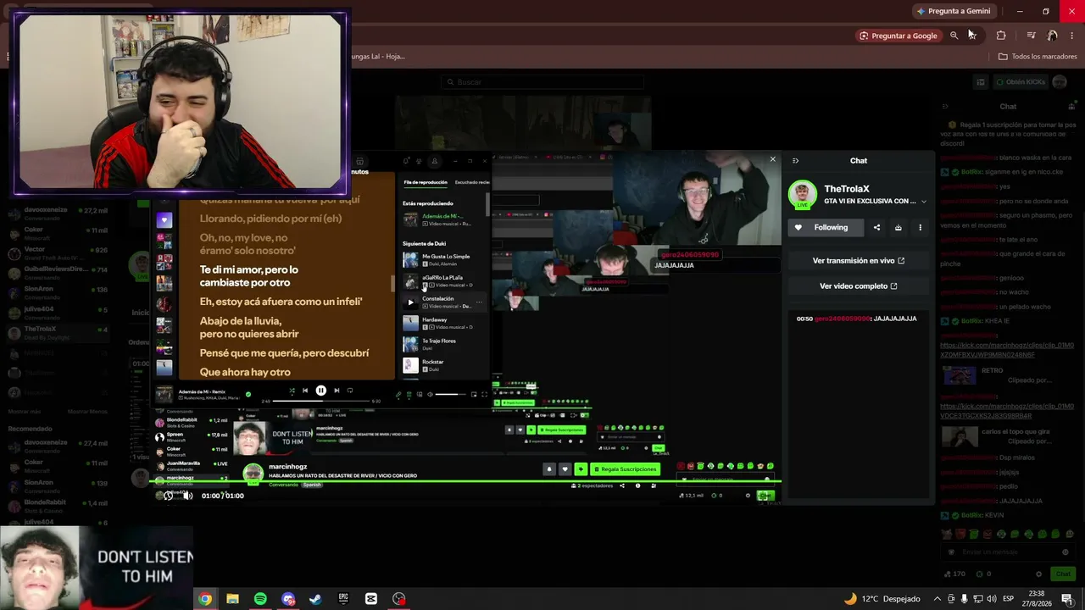This screenshot has width=1085, height=610.
Task: Toggle the Following button for TheTrolaX
Action: [825, 227]
